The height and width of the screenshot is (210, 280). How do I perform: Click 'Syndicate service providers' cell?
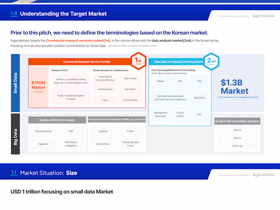pos(170,98)
